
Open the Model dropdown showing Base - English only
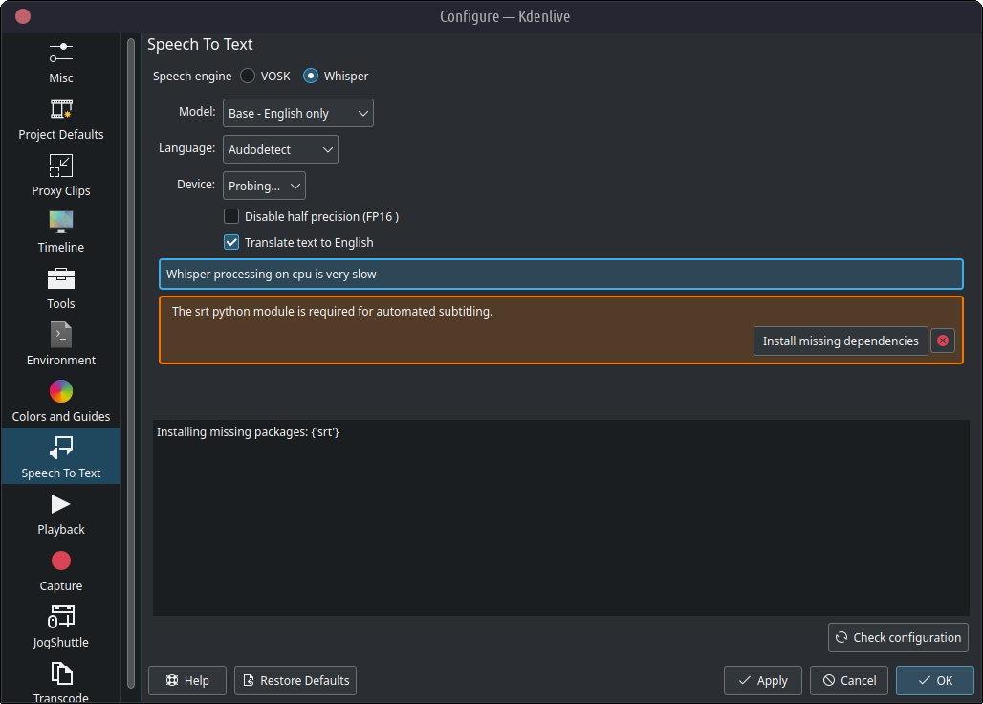pyautogui.click(x=297, y=113)
